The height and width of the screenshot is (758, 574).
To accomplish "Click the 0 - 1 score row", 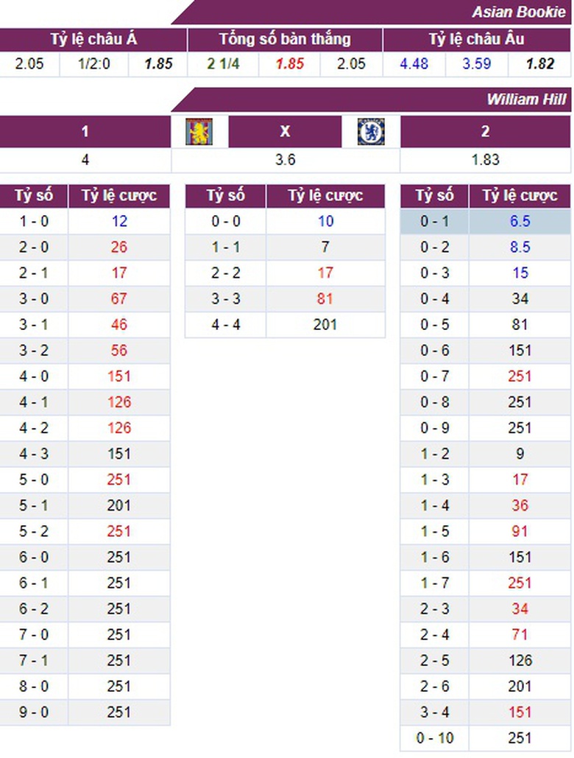I will point(434,221).
